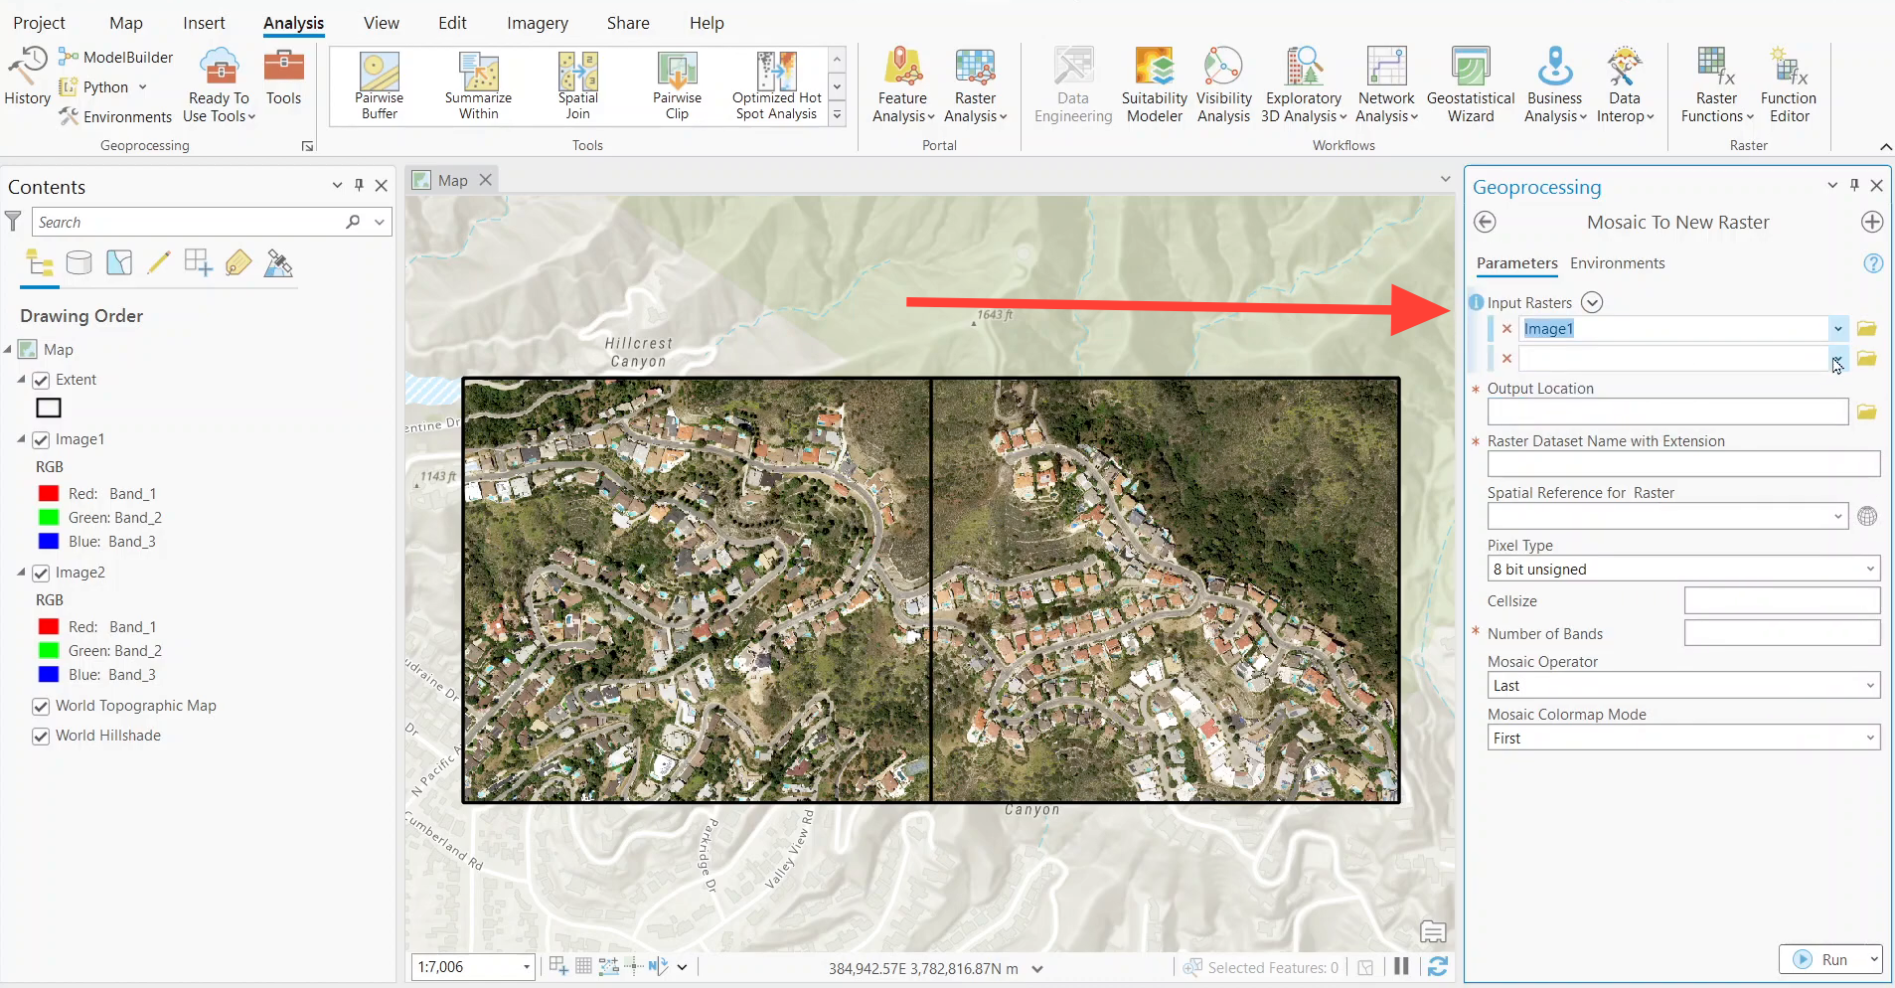Open Feature Analysis portal tools

[903, 85]
